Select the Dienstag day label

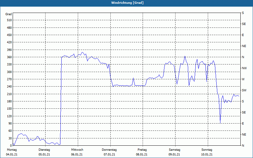click(x=44, y=150)
